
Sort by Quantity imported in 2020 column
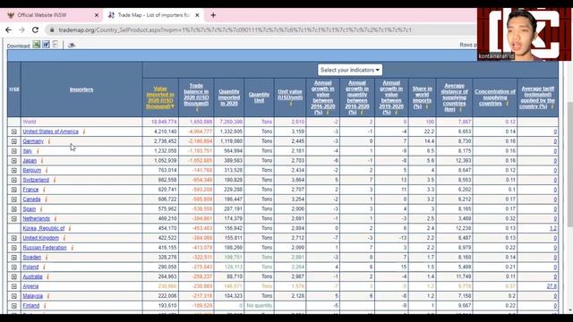pyautogui.click(x=229, y=97)
